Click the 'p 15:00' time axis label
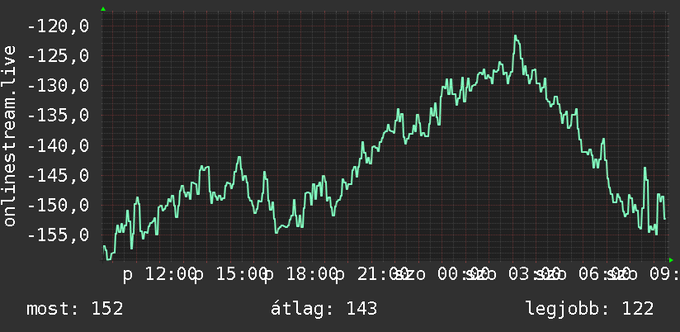 (x=230, y=275)
